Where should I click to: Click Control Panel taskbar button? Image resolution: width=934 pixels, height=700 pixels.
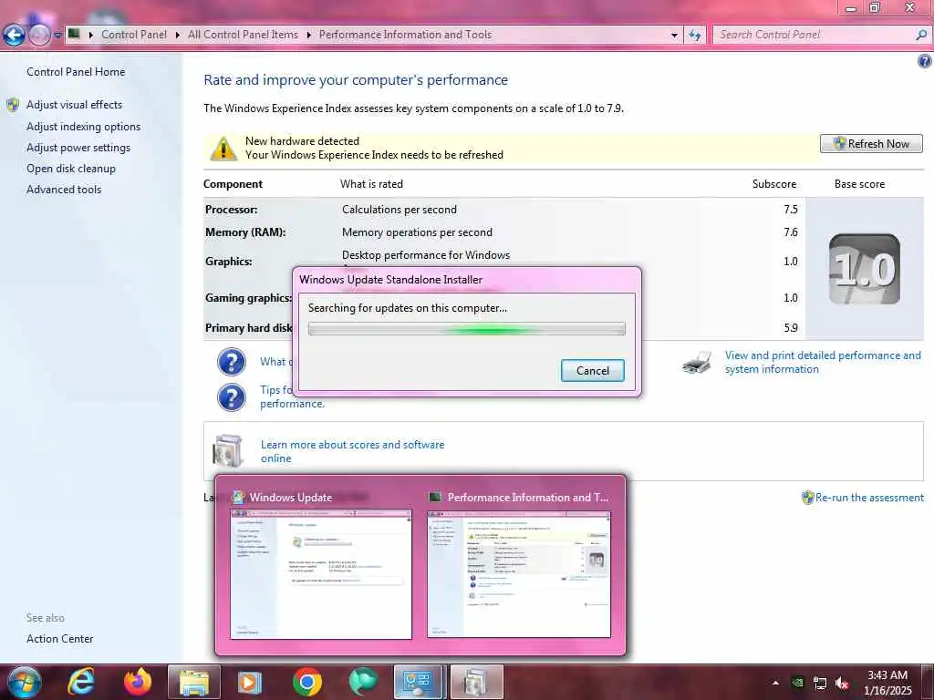click(x=418, y=682)
